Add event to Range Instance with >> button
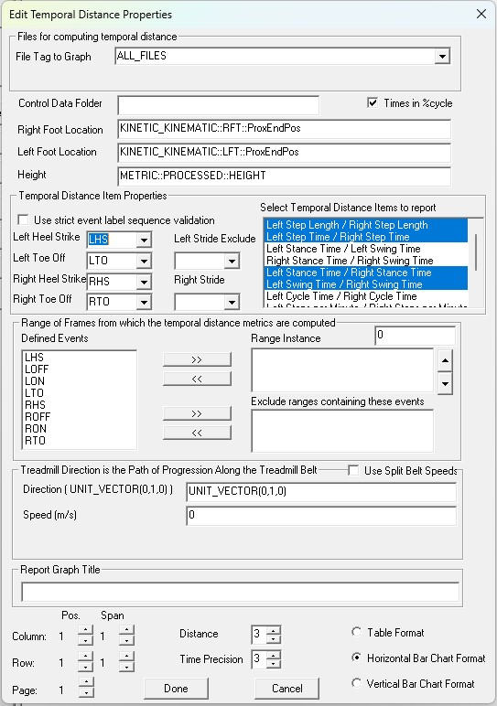This screenshot has width=497, height=706. pos(197,359)
